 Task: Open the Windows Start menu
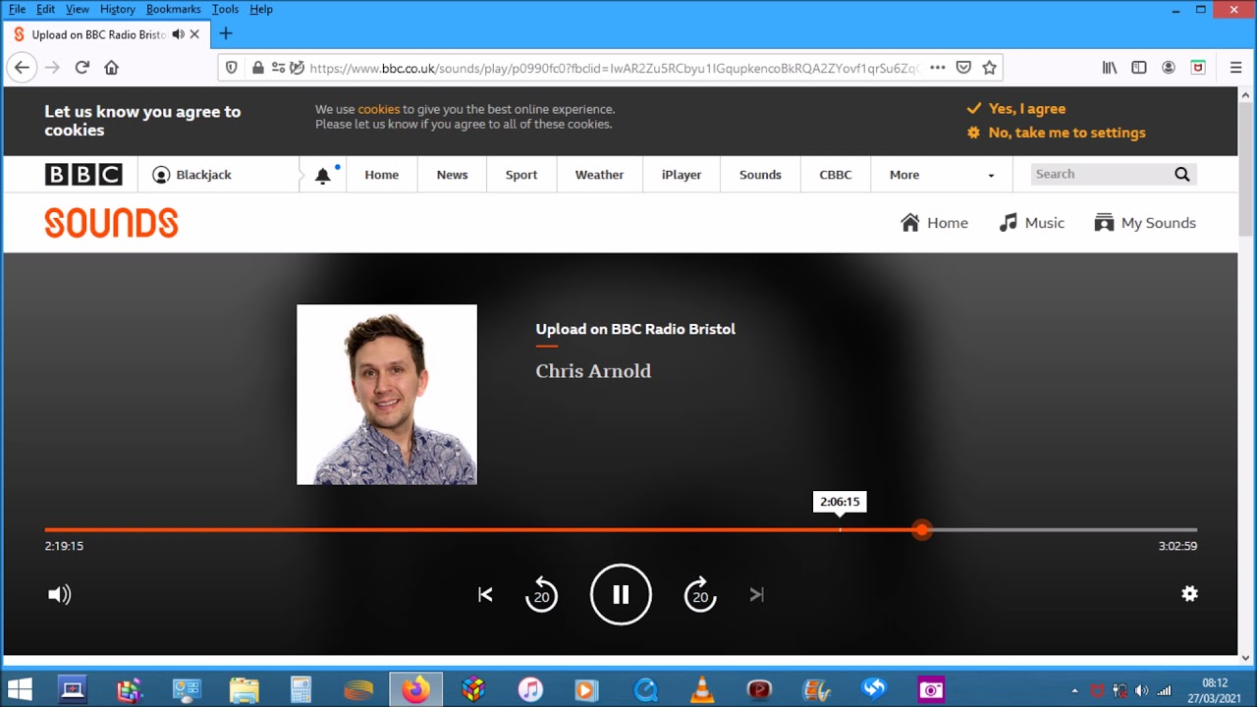point(20,689)
